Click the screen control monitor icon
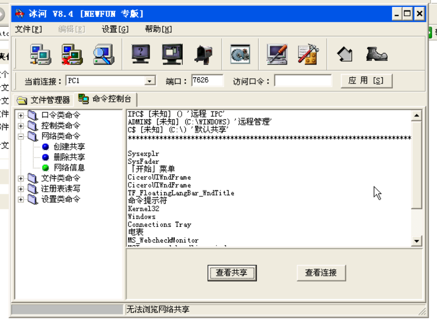The width and height of the screenshot is (437, 324). (x=172, y=54)
